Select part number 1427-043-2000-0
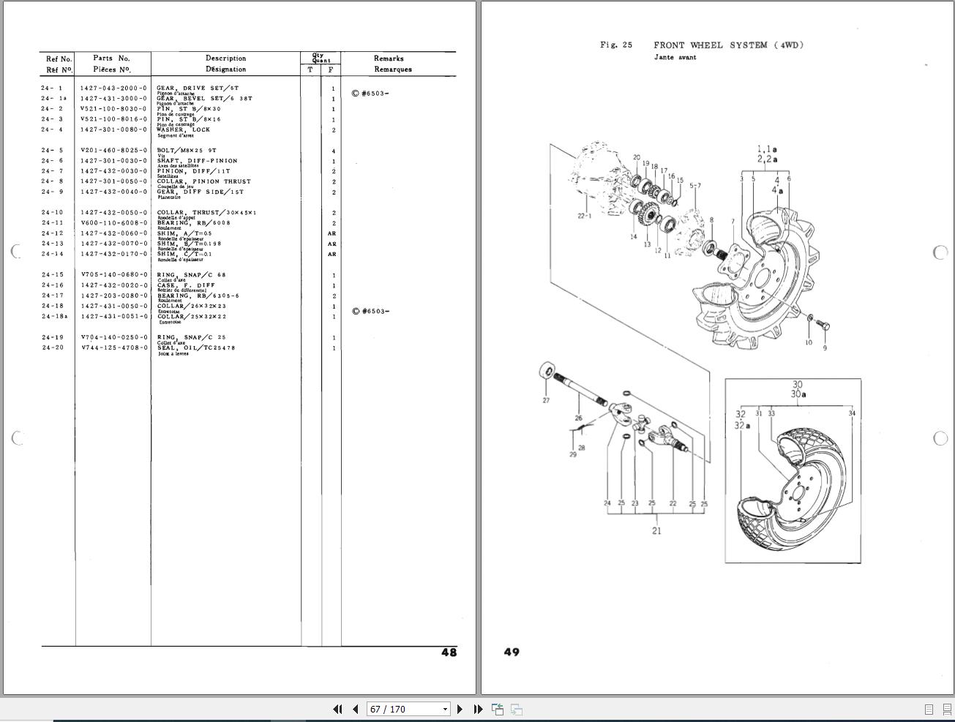The width and height of the screenshot is (955, 722). click(x=113, y=89)
